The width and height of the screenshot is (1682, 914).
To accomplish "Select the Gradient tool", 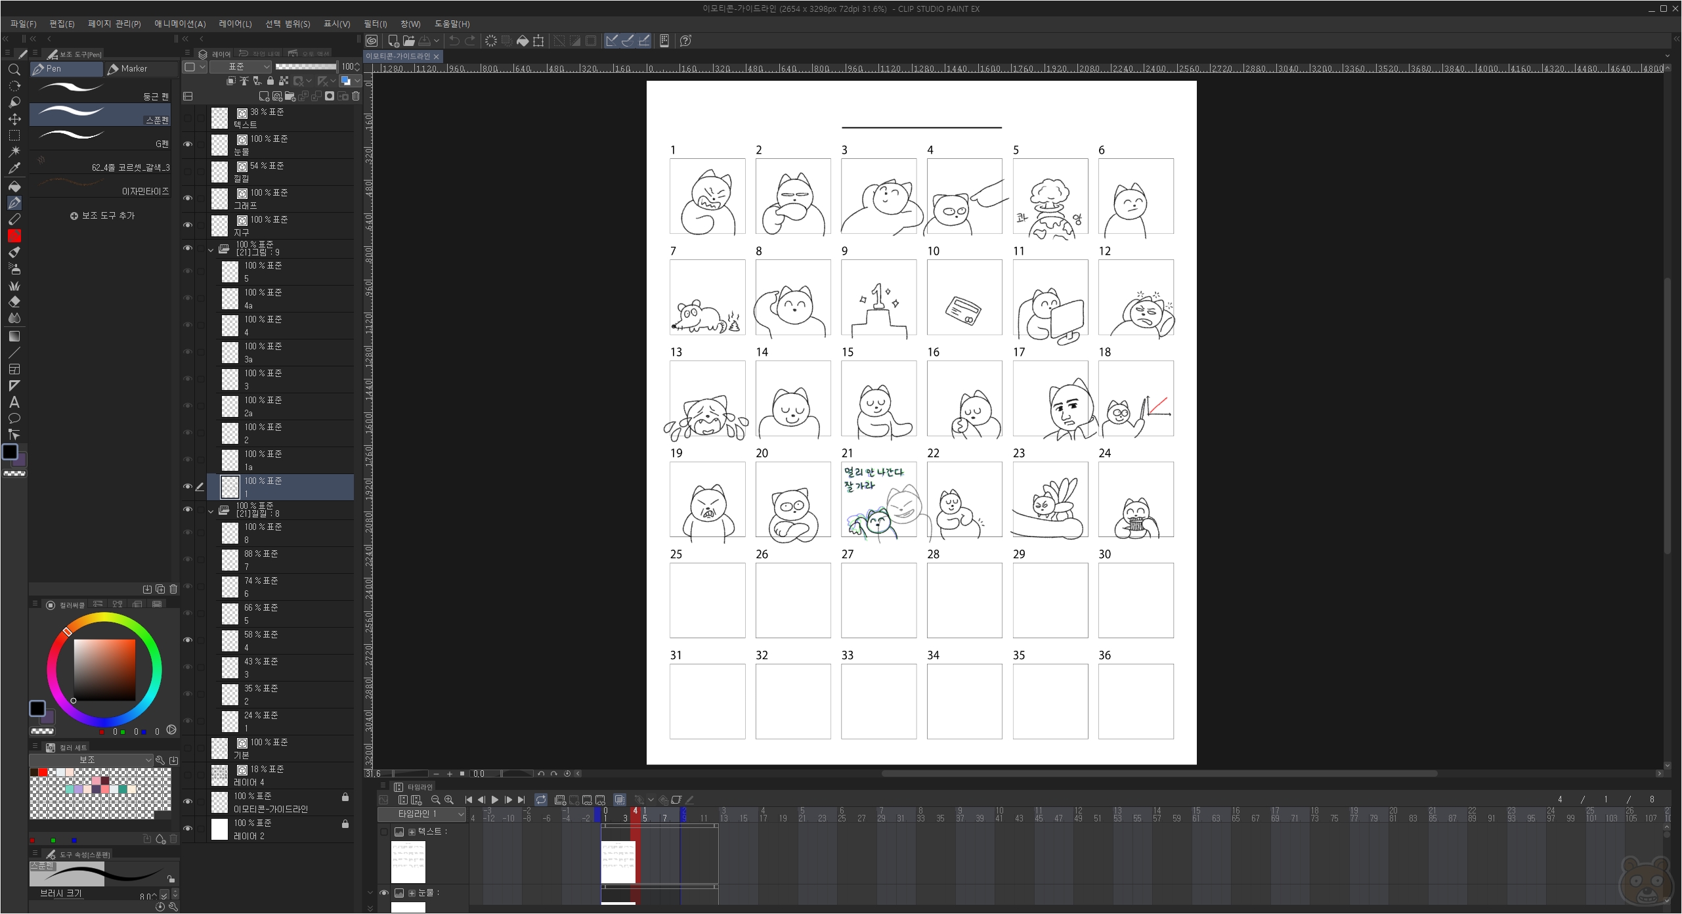I will (x=14, y=336).
